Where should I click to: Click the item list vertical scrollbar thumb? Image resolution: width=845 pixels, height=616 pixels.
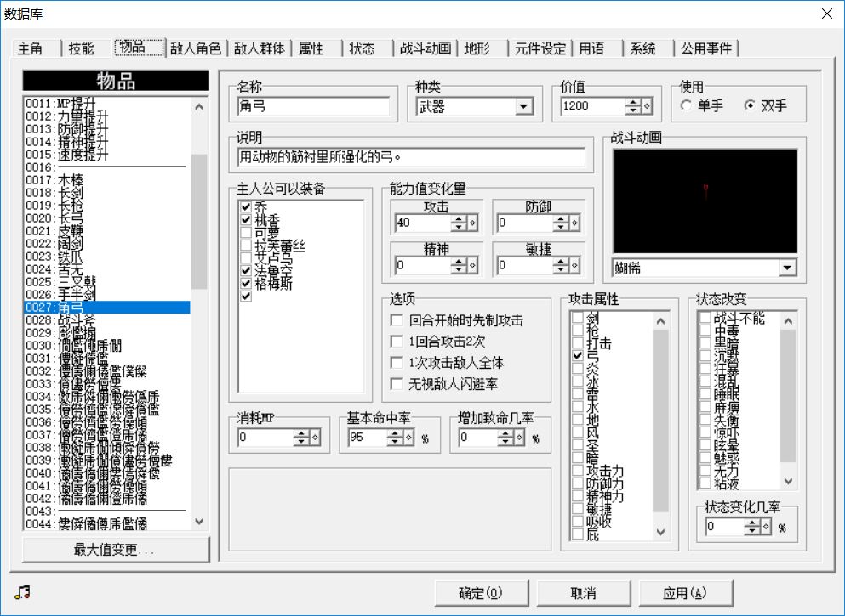pyautogui.click(x=199, y=221)
